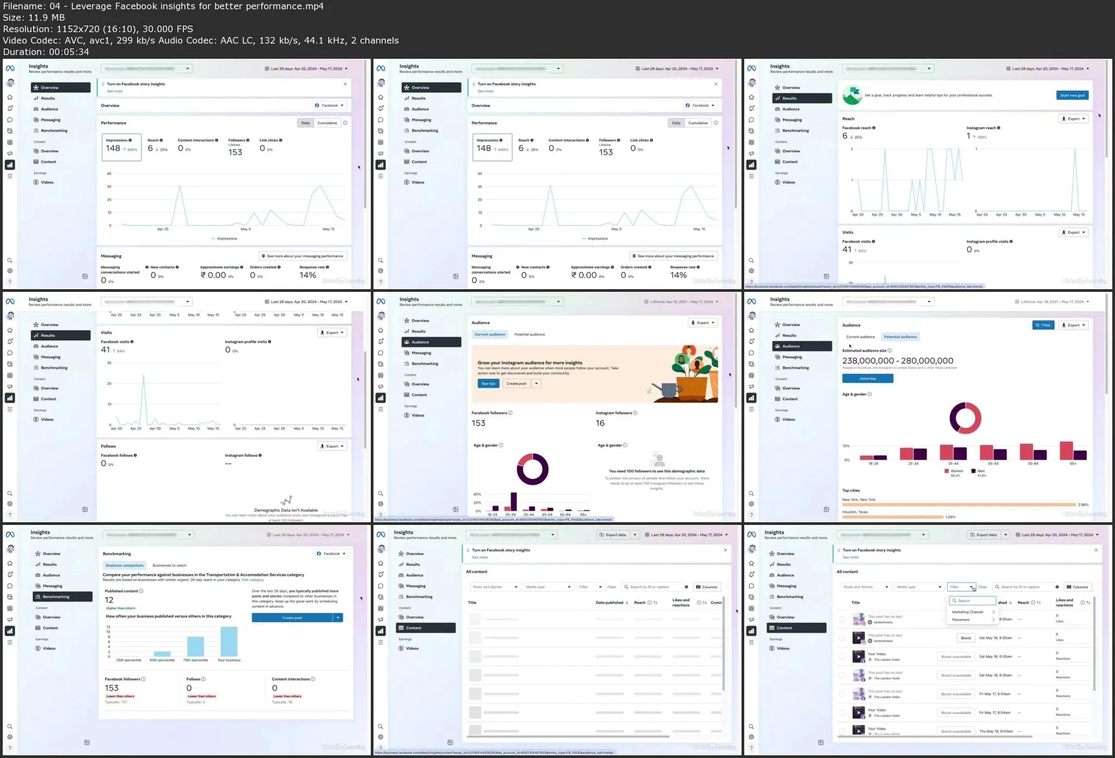Screen dimensions: 1115x758
Task: Select Potential audience tab in the Instagram banner frame
Action: 529,334
